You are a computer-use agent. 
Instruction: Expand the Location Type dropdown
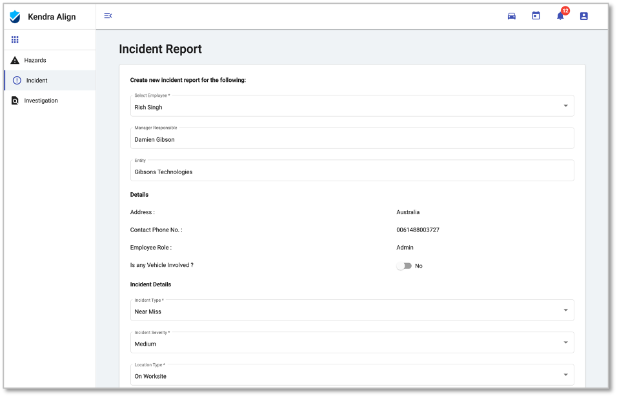567,374
